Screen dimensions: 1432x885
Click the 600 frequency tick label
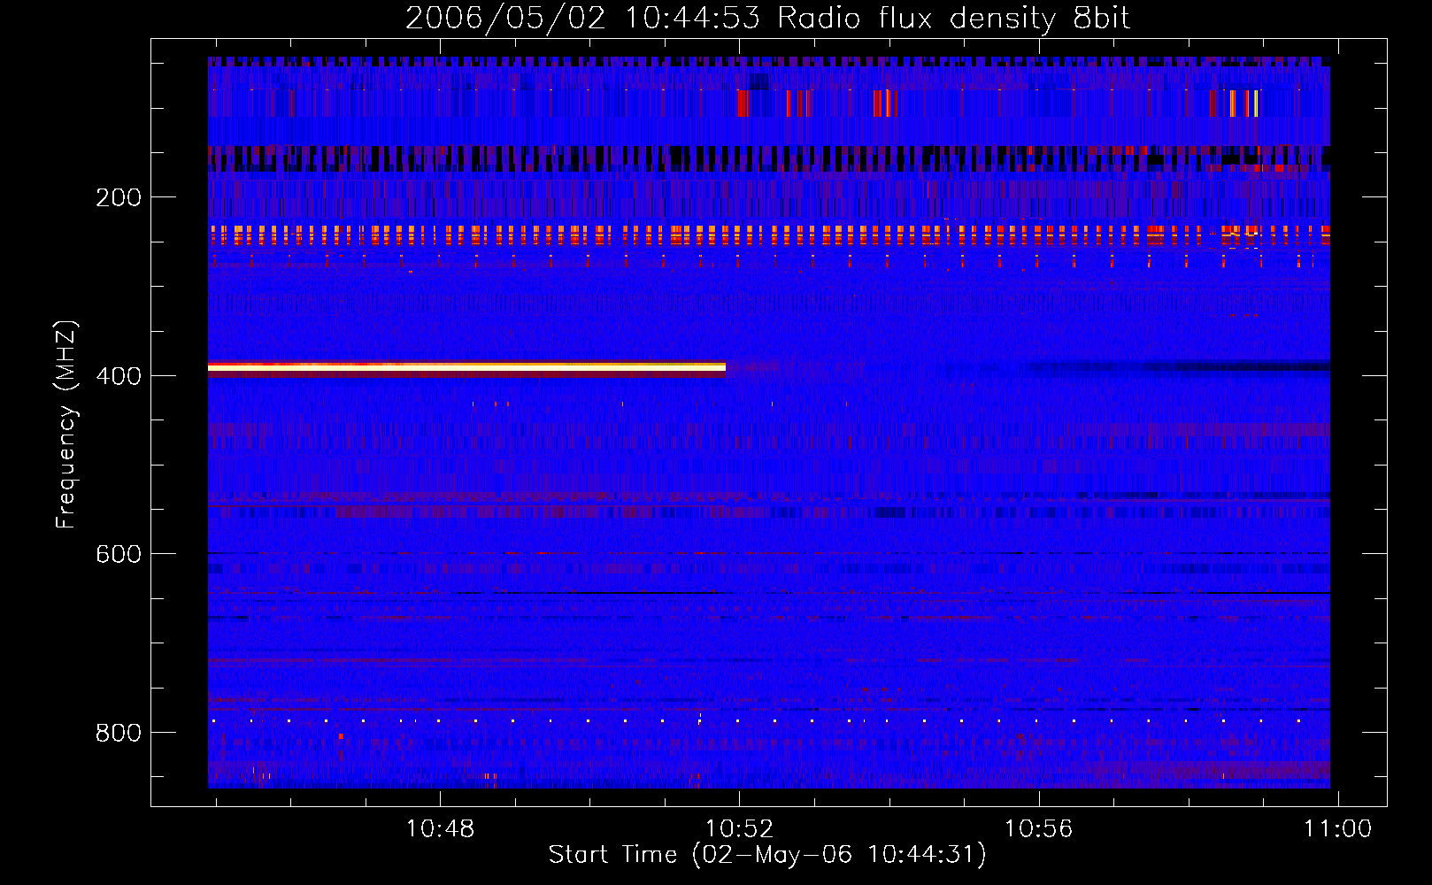click(119, 554)
